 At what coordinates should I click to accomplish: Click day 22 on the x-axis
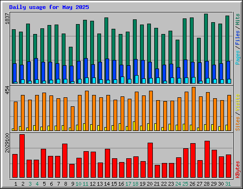point(164,184)
